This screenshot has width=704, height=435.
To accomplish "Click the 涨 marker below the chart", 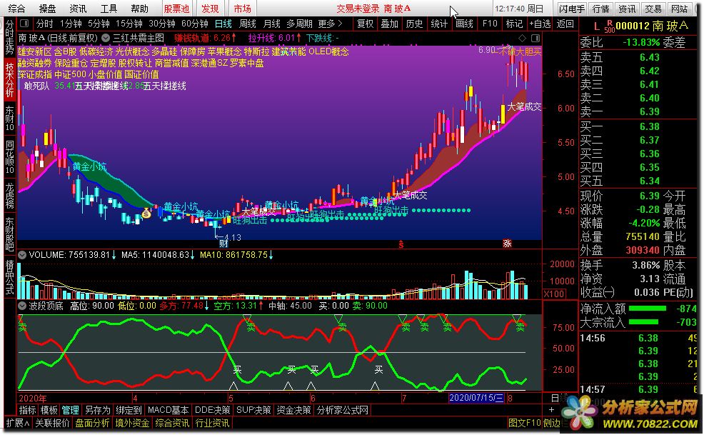I will click(508, 244).
